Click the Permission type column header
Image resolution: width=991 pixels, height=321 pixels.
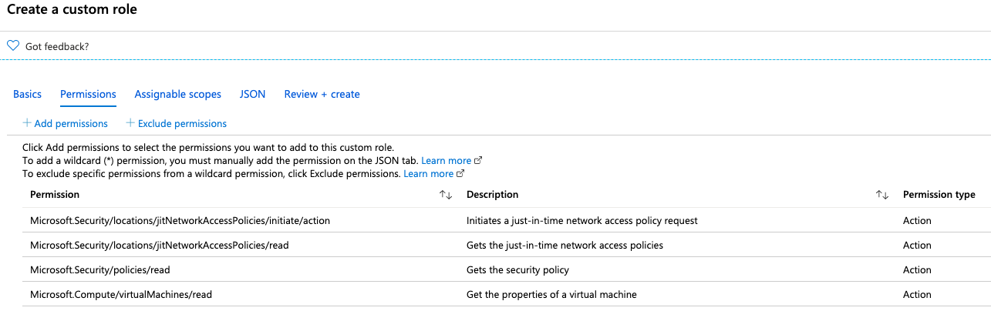(939, 195)
